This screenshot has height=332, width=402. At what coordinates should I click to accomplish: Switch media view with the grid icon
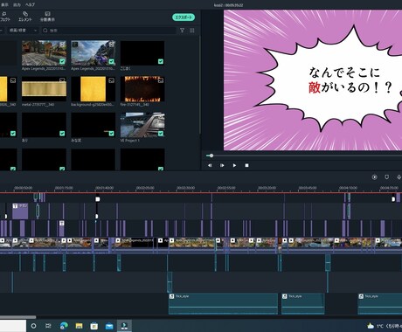(192, 31)
